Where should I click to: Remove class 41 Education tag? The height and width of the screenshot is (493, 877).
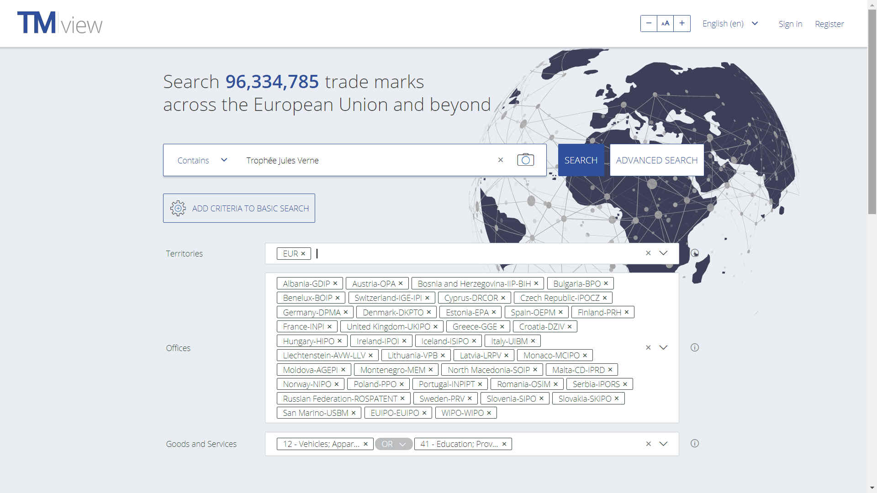click(x=504, y=444)
